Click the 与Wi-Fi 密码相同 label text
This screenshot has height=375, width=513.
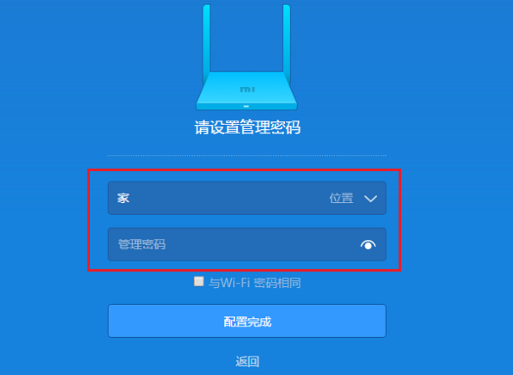pyautogui.click(x=255, y=282)
